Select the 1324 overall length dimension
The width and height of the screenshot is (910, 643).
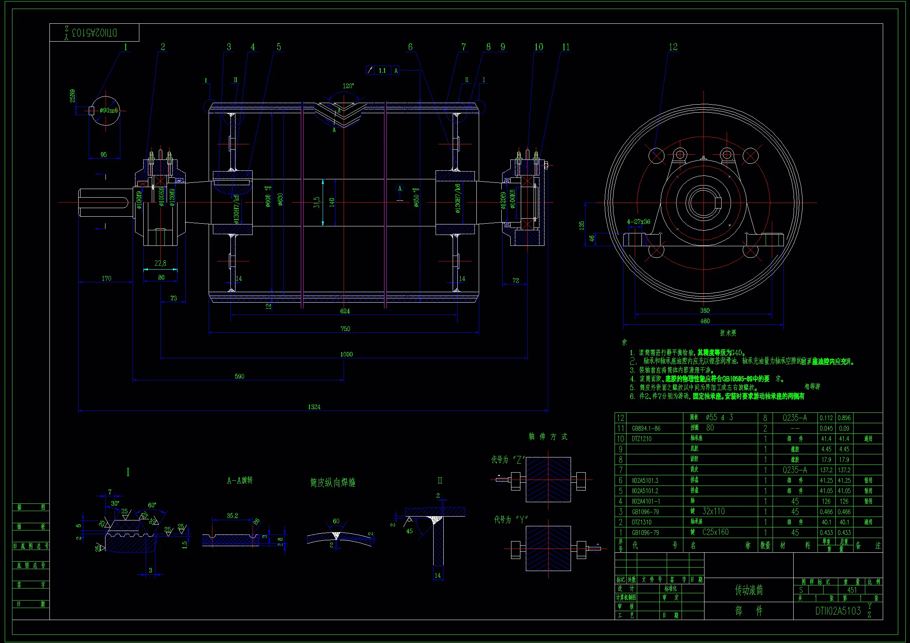(314, 407)
